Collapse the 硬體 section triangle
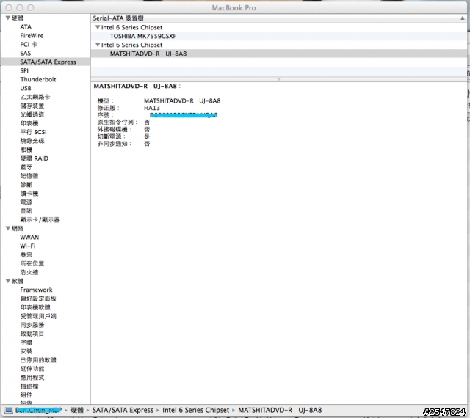Image resolution: width=470 pixels, height=418 pixels. pos(8,18)
